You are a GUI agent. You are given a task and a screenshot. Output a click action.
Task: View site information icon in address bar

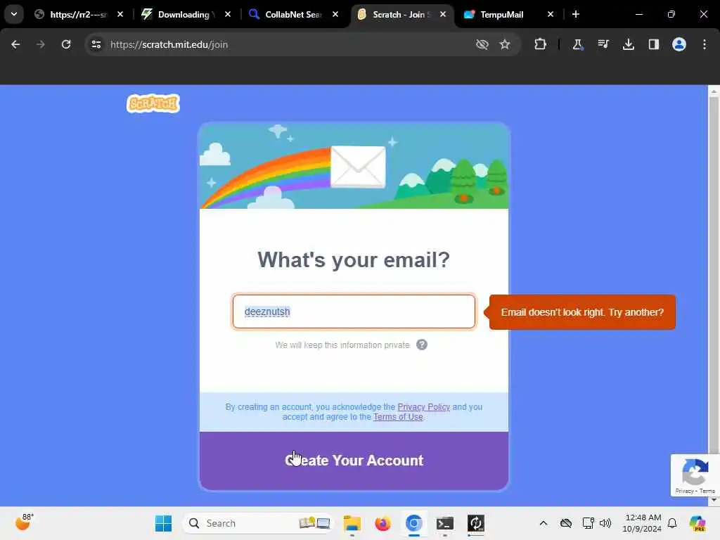click(x=96, y=44)
